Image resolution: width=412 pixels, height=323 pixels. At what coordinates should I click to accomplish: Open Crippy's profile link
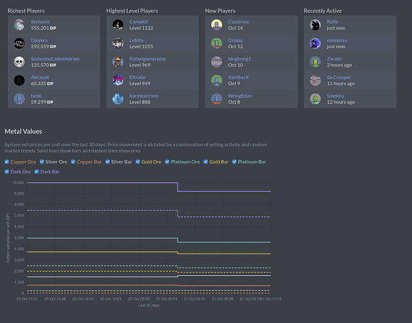pos(235,40)
